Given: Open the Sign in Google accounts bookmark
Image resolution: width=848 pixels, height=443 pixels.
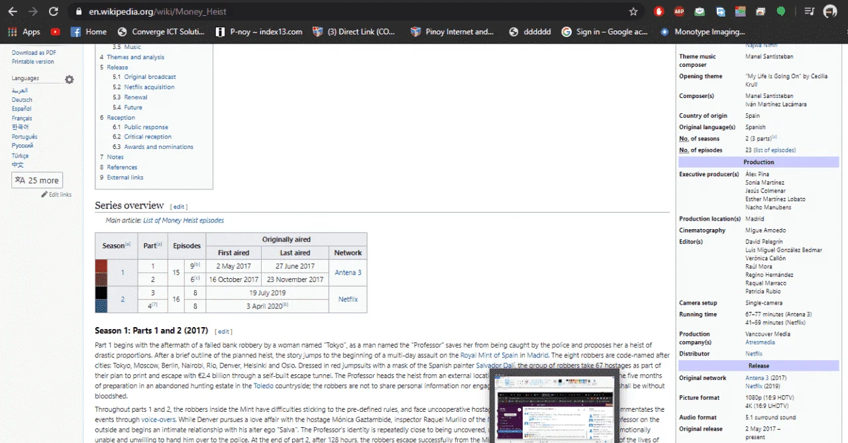Looking at the screenshot, I should coord(604,31).
